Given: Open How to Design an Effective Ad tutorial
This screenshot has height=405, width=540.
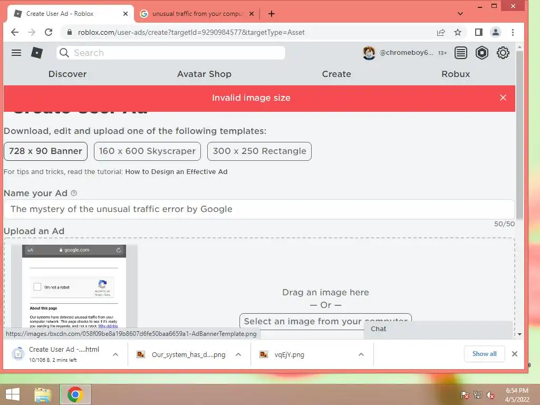Looking at the screenshot, I should (x=176, y=171).
